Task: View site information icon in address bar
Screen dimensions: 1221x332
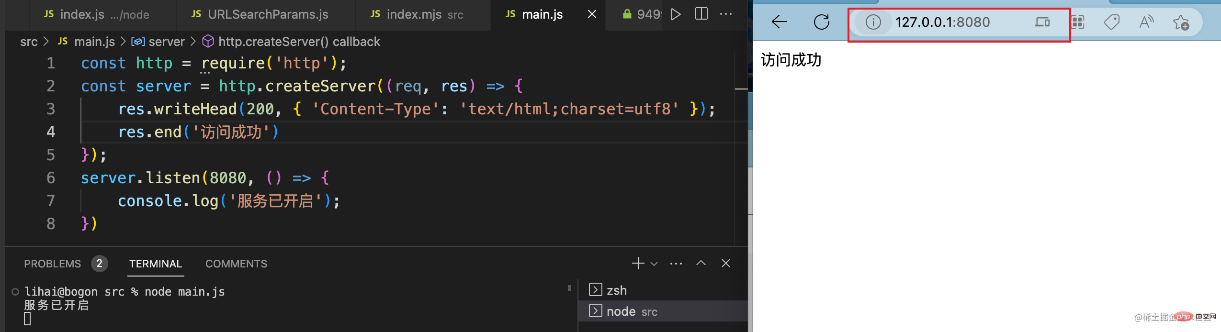Action: point(873,22)
